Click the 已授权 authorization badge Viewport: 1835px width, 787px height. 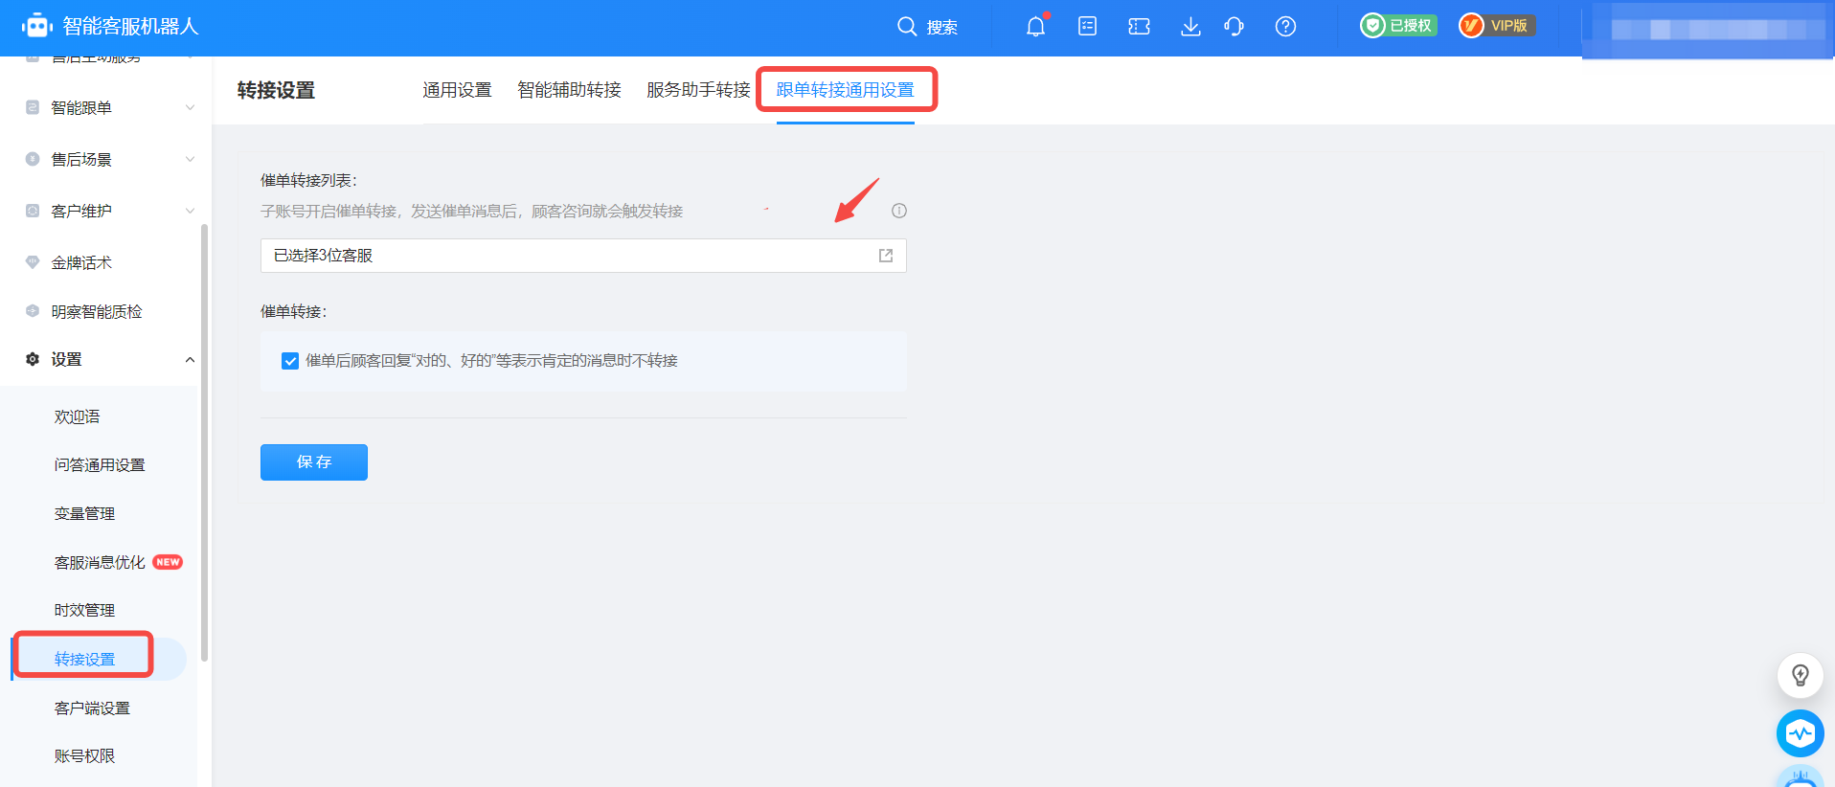(1398, 26)
